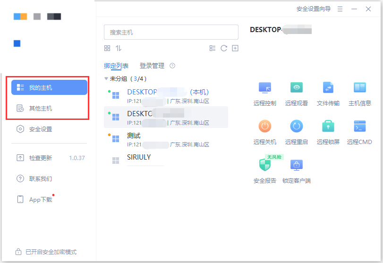Close the application window
383x263 pixels.
368,9
